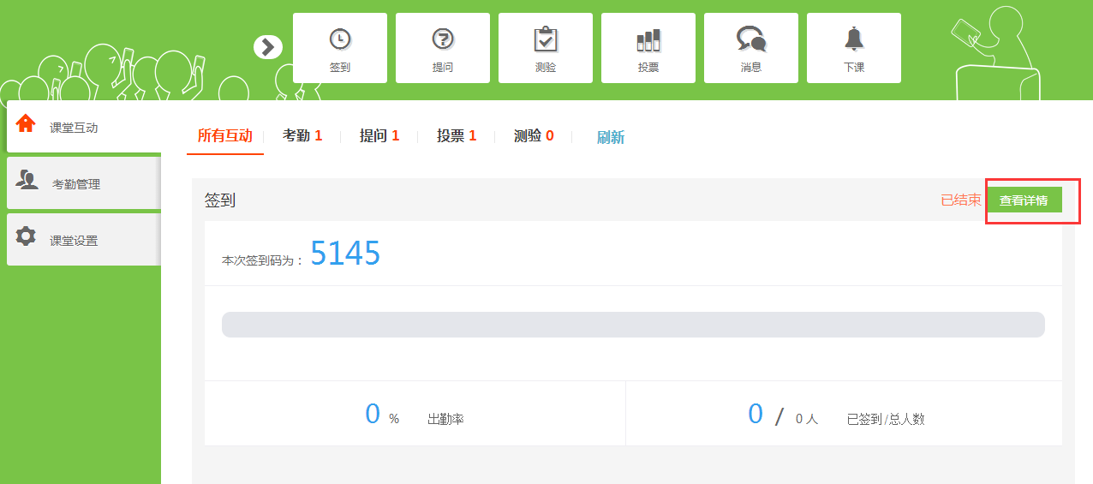
Task: Click the home icon beside 课堂互动
Action: [x=26, y=123]
